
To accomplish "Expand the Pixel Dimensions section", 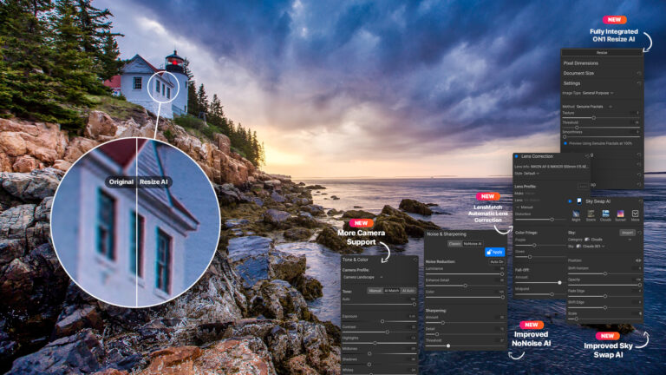I will coord(581,62).
